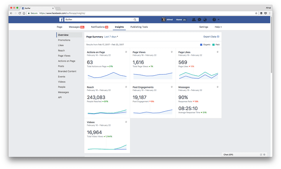The width and height of the screenshot is (281, 169).
Task: Click the browser home icon
Action: pos(24,13)
